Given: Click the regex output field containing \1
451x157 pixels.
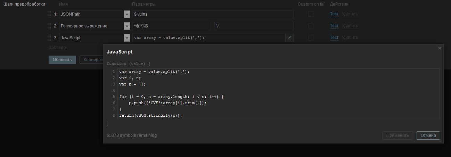Looking at the screenshot, I should click(x=254, y=26).
